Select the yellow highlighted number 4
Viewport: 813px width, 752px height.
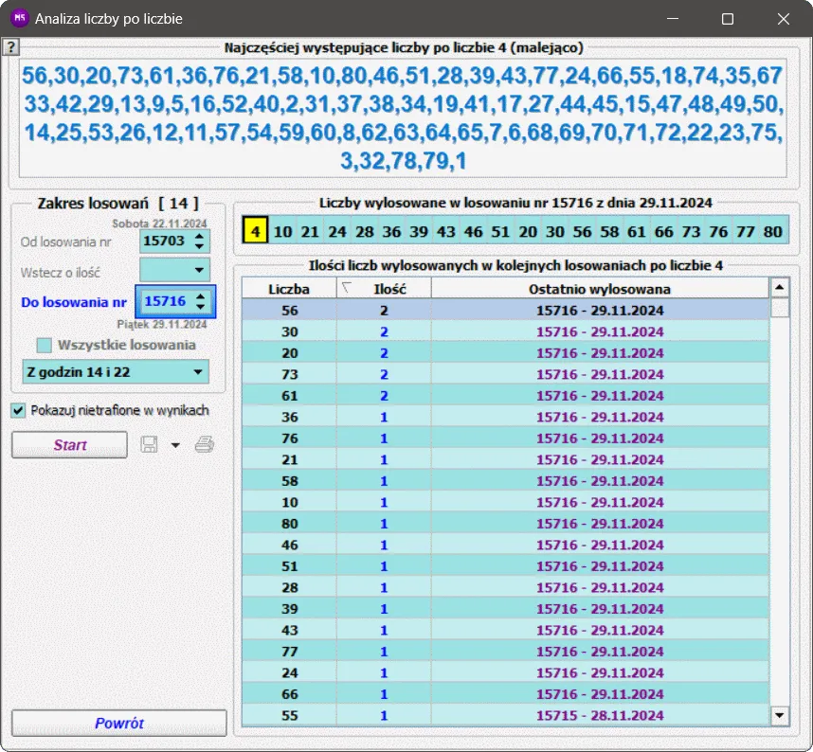255,231
